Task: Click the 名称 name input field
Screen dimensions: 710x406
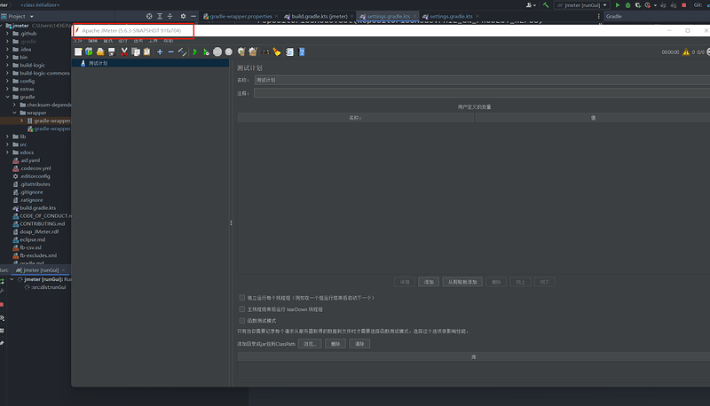Action: [482, 80]
